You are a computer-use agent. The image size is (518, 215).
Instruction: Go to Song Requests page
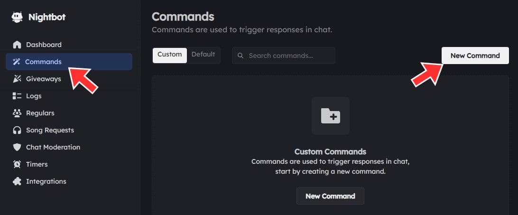pos(50,130)
